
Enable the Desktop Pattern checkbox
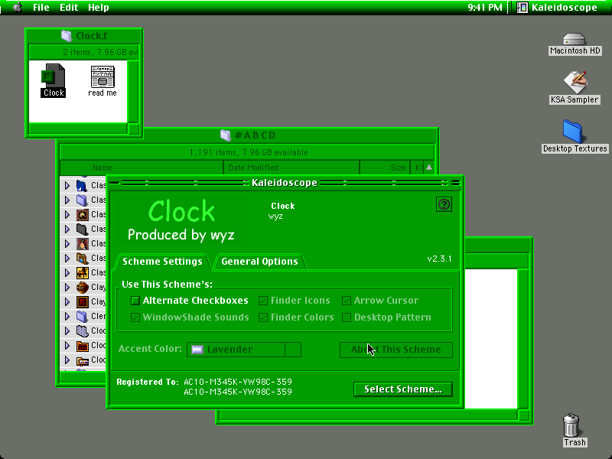[x=347, y=317]
